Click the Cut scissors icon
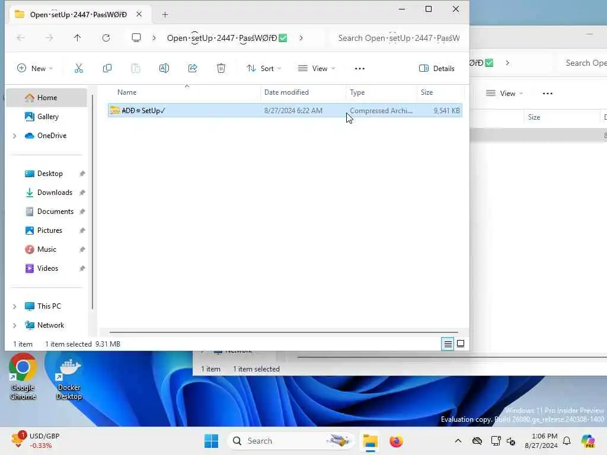 (x=79, y=69)
